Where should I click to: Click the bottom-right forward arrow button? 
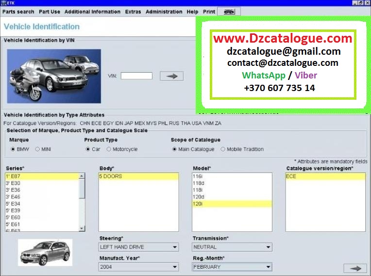point(355,268)
